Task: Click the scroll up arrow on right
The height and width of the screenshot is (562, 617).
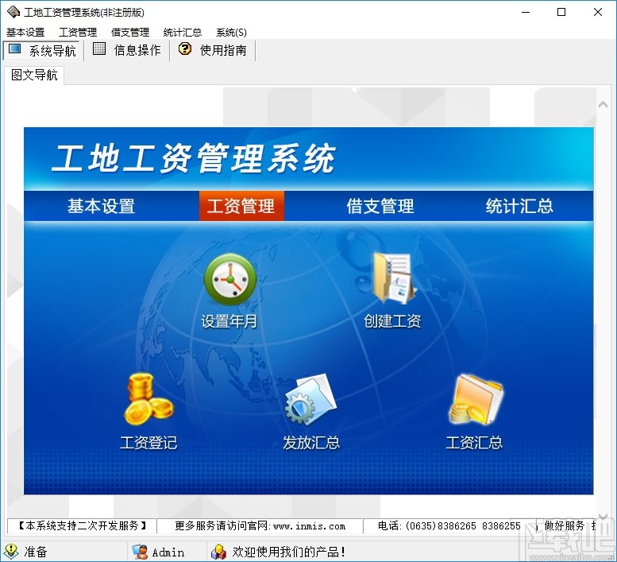Action: point(603,105)
